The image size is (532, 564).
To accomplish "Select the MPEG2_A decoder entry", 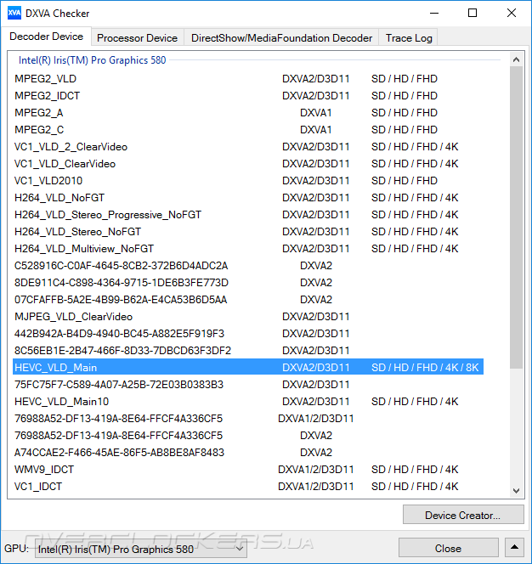I will (x=248, y=113).
